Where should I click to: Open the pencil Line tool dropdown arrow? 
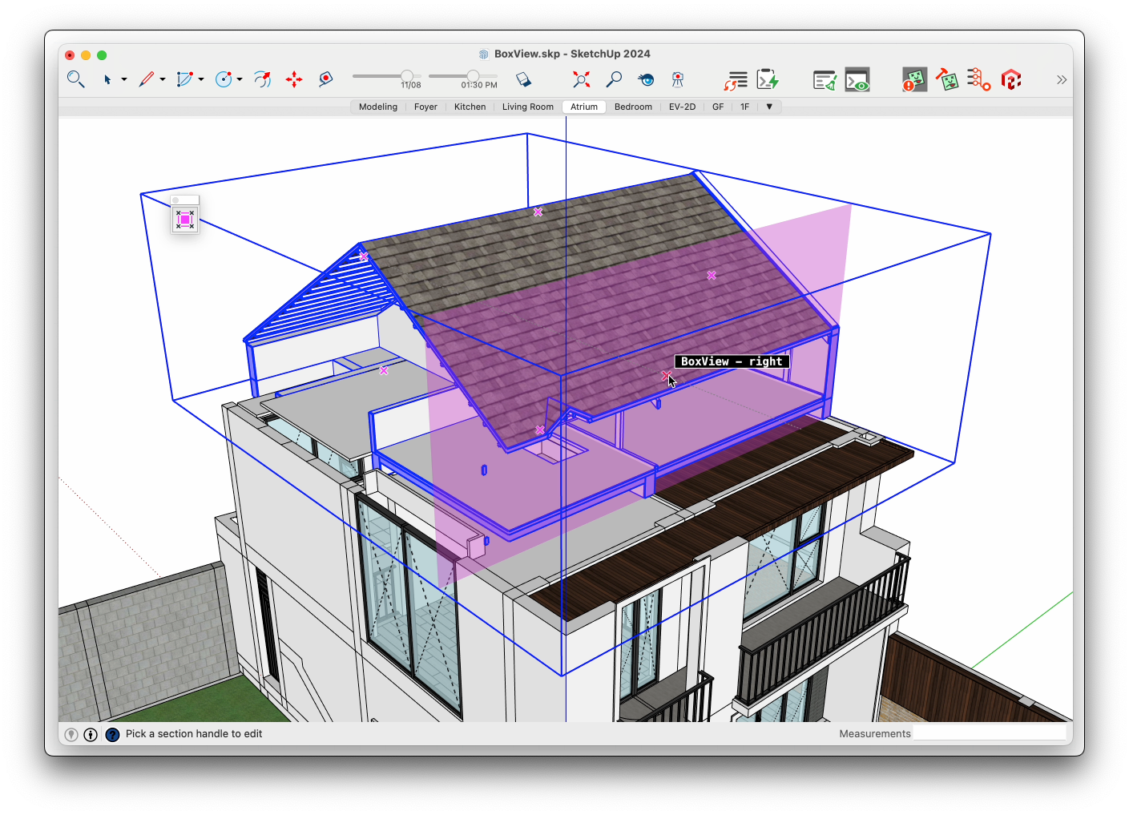[x=163, y=79]
